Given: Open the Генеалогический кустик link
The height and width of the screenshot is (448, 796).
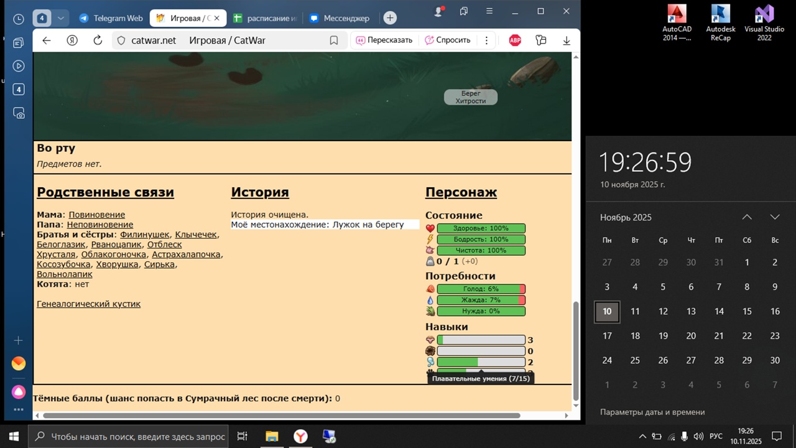Looking at the screenshot, I should (x=88, y=304).
